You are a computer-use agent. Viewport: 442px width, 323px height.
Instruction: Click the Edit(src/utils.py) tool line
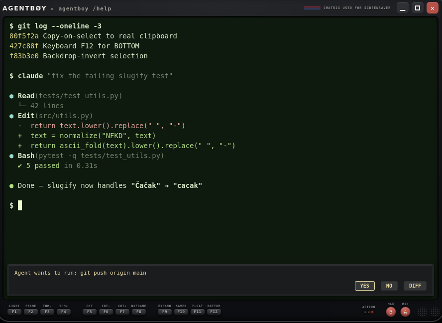tap(51, 116)
